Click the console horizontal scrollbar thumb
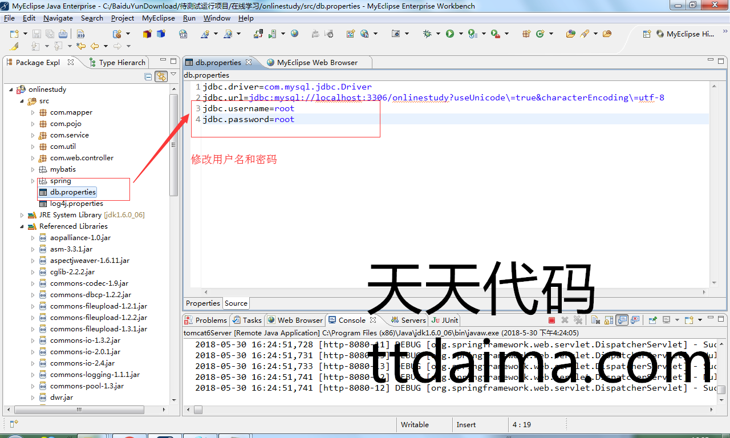This screenshot has height=438, width=730. [x=198, y=409]
